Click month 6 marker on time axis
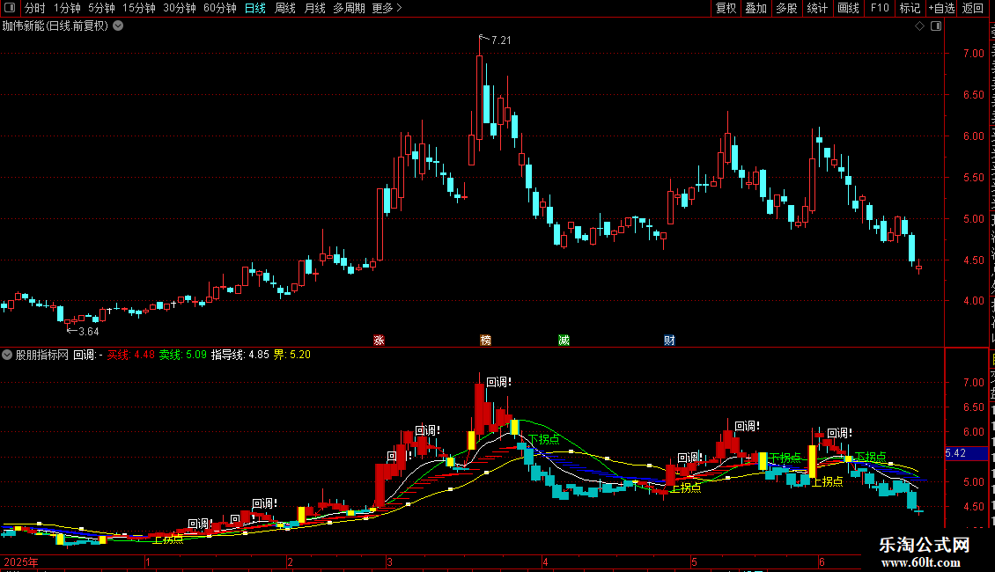Image resolution: width=995 pixels, height=572 pixels. pyautogui.click(x=822, y=562)
